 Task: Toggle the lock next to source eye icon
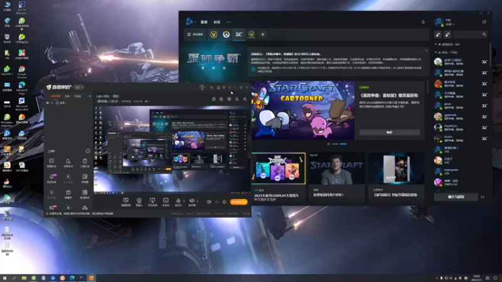[x=52, y=103]
